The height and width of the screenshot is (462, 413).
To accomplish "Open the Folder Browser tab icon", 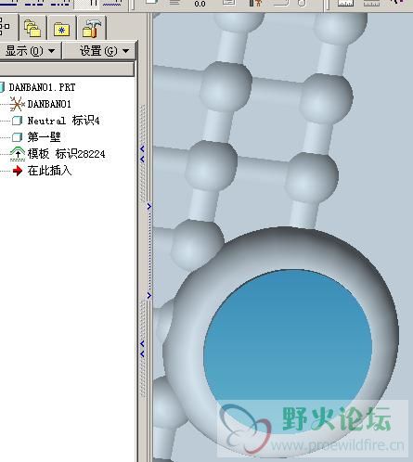I will pyautogui.click(x=32, y=29).
